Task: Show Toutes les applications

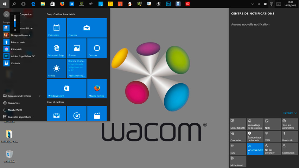Action: [19, 117]
